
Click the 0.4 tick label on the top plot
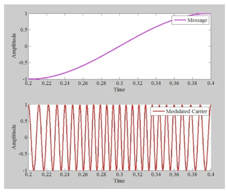pos(211,83)
